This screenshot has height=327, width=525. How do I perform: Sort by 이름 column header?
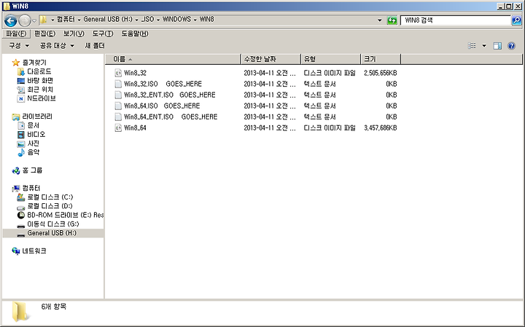coord(173,59)
